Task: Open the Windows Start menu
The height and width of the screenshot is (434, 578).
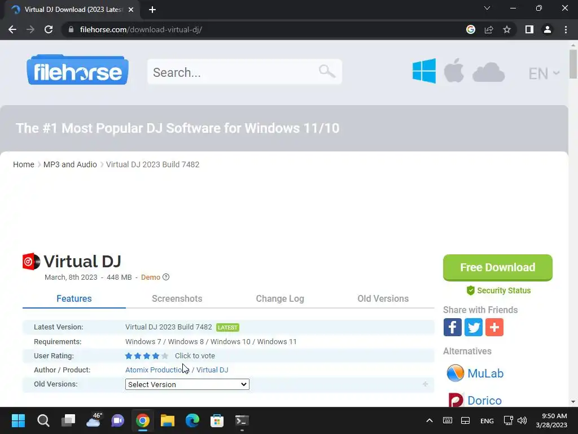Action: [x=18, y=420]
